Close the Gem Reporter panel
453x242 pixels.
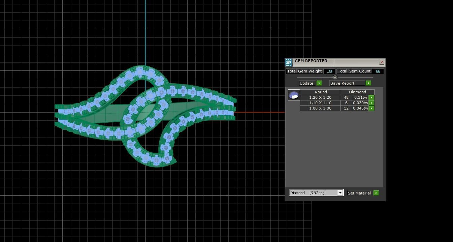point(382,62)
